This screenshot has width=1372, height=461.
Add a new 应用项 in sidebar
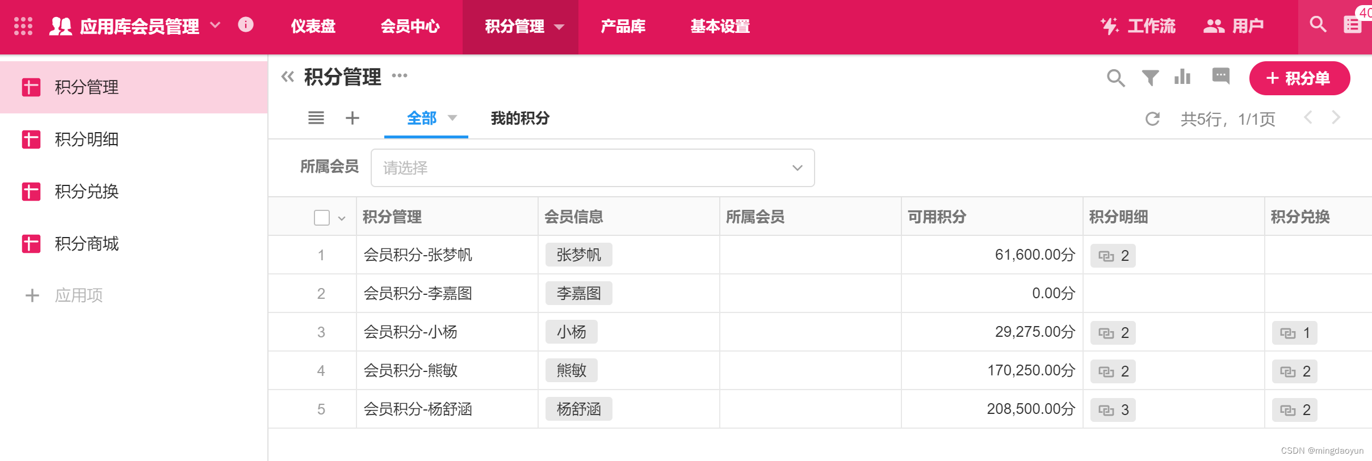64,295
